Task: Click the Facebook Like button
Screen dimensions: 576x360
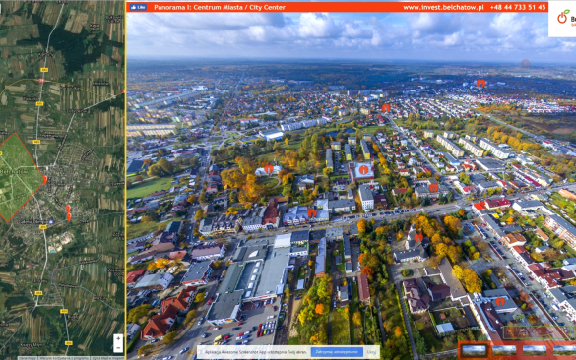Action: 138,7
